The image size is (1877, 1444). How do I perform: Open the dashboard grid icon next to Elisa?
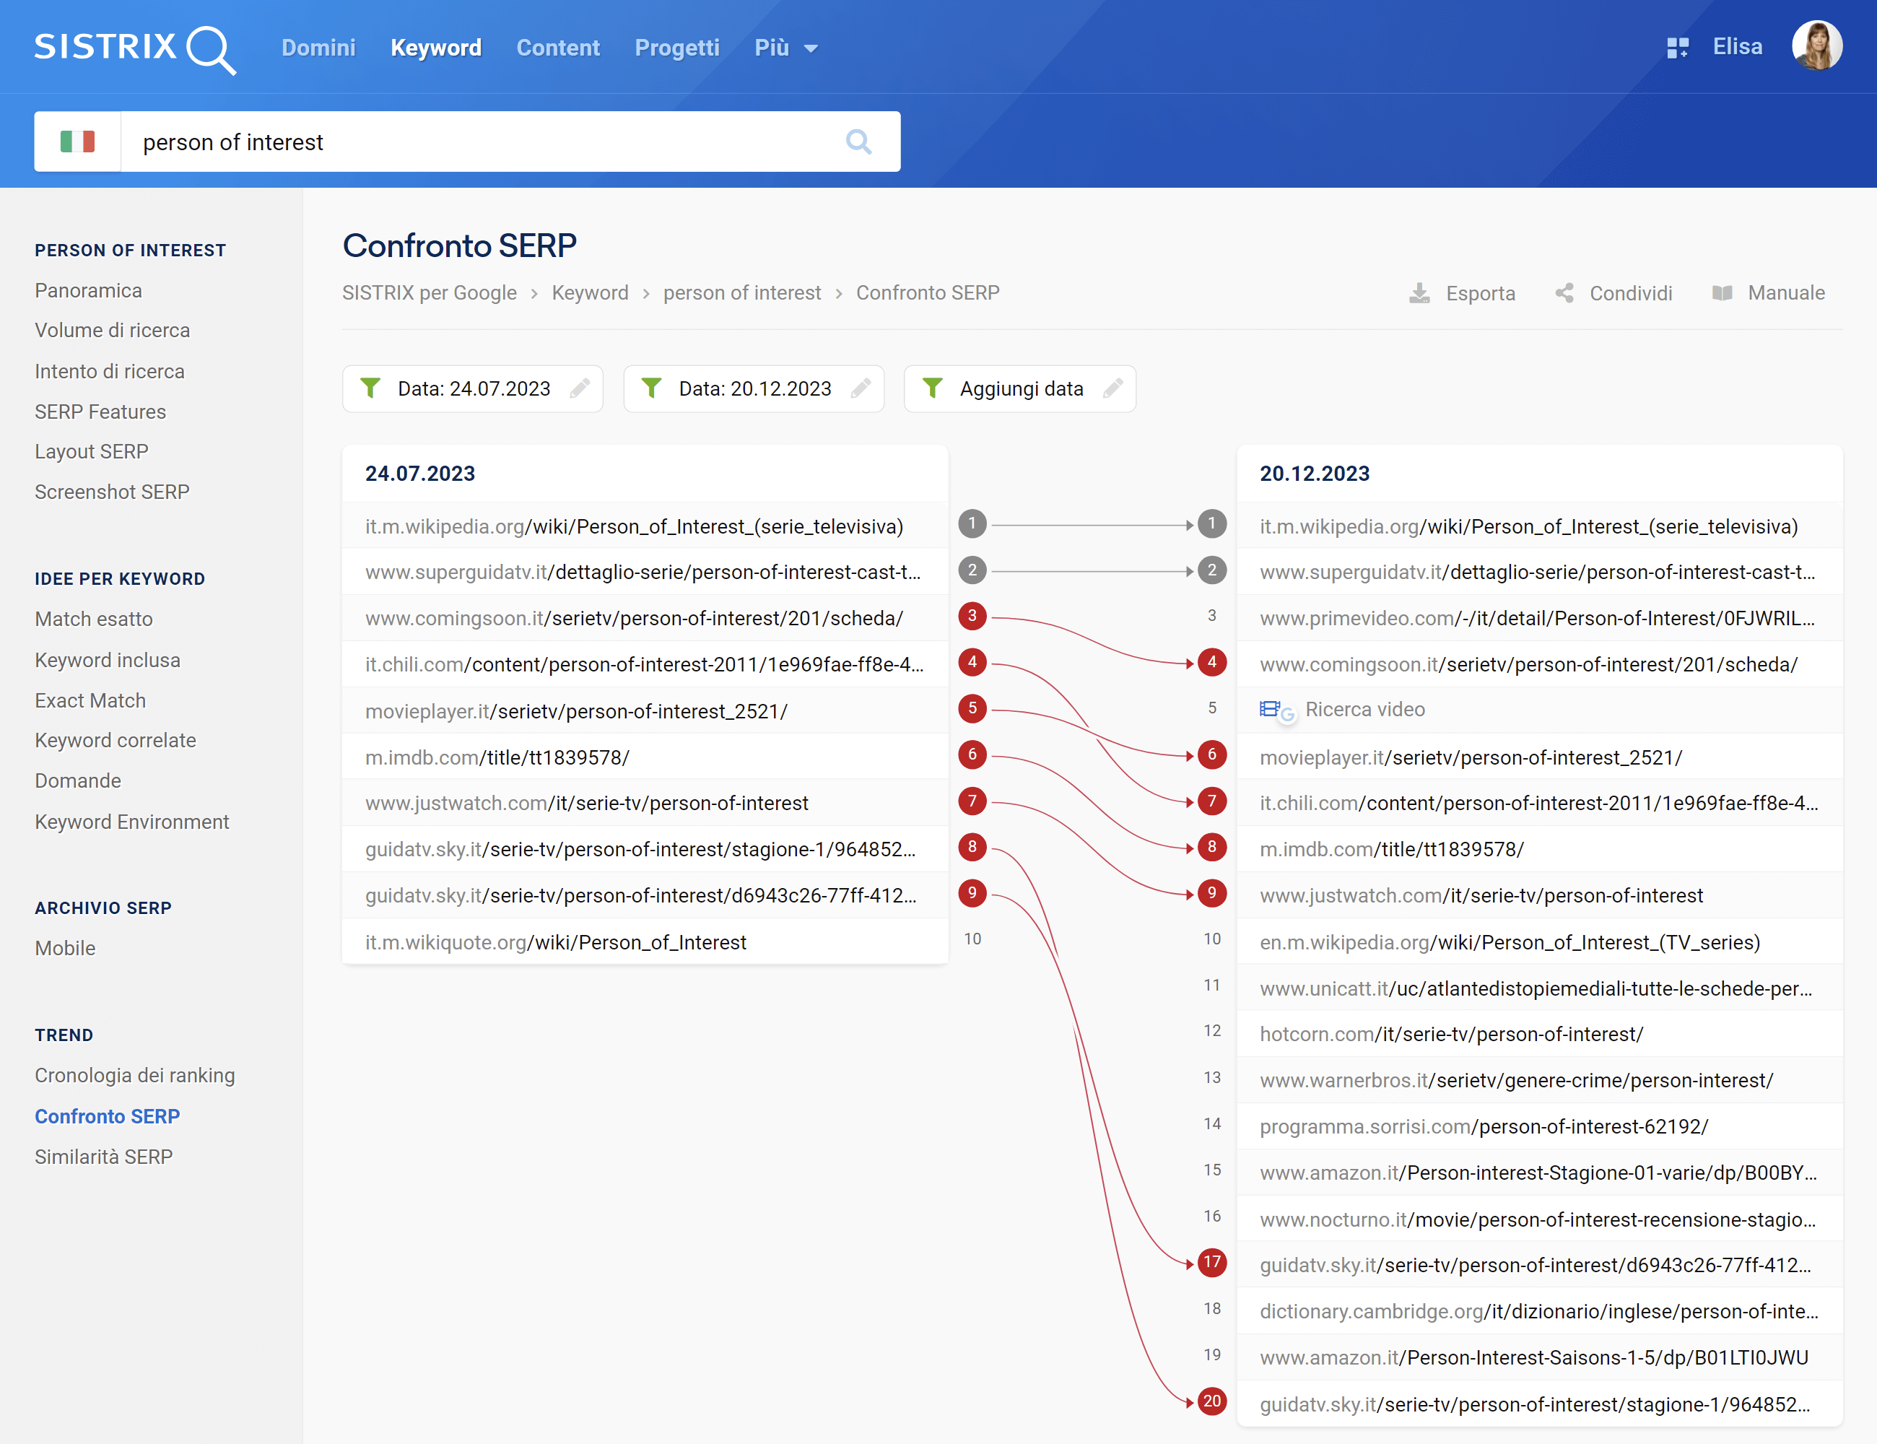click(1678, 48)
